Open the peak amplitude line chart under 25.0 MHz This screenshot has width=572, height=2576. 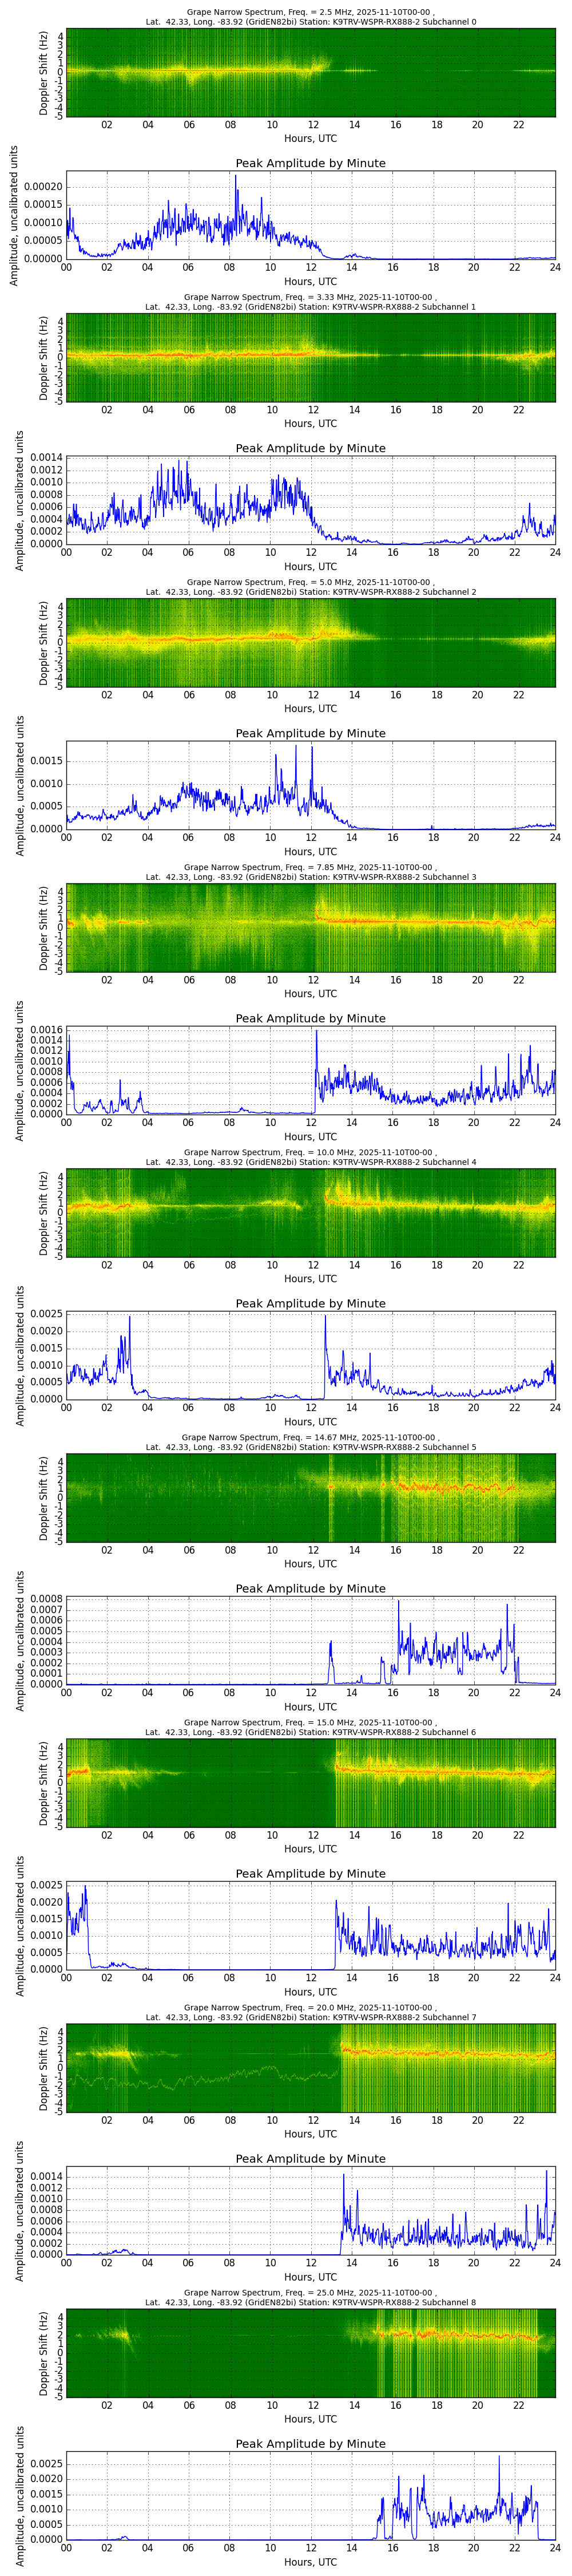pos(311,2495)
